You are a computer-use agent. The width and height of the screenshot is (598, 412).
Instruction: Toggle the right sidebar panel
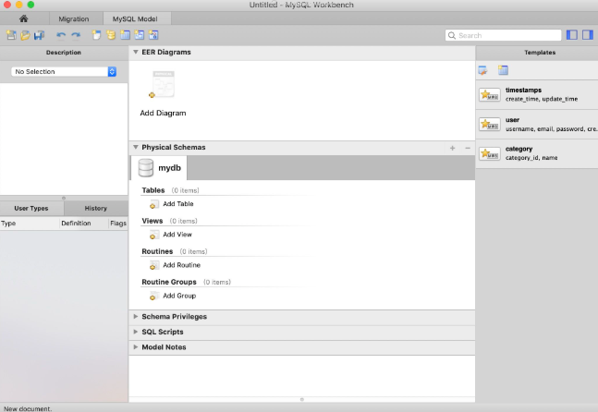(x=588, y=35)
